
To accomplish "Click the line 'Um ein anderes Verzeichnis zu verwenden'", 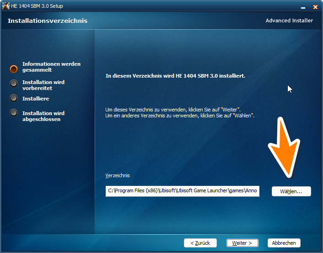I will tap(180, 116).
